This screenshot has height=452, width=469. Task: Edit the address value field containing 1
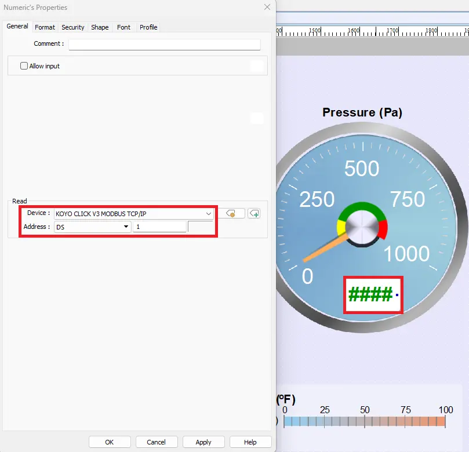tap(159, 227)
